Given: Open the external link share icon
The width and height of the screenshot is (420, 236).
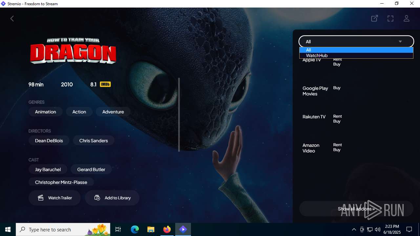Looking at the screenshot, I should pyautogui.click(x=374, y=18).
